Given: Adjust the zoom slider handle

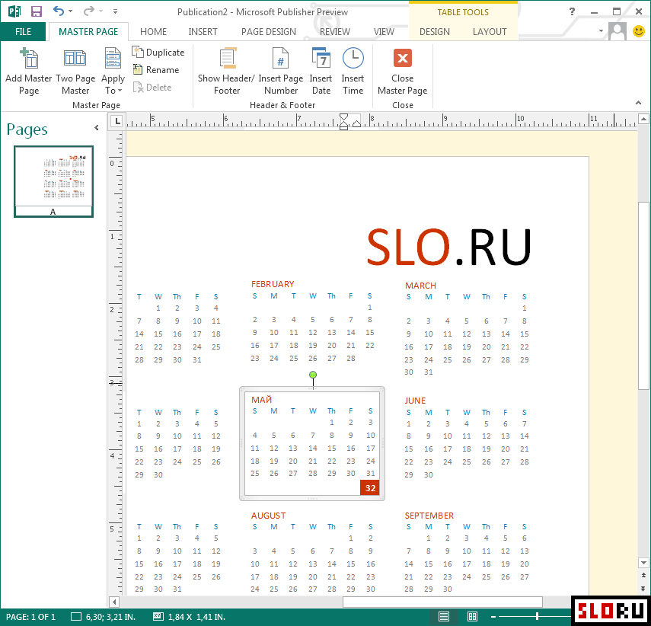Looking at the screenshot, I should click(537, 616).
